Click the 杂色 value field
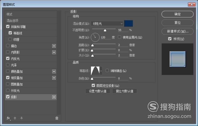Viewport: 198px width, 126px height. 123,78
